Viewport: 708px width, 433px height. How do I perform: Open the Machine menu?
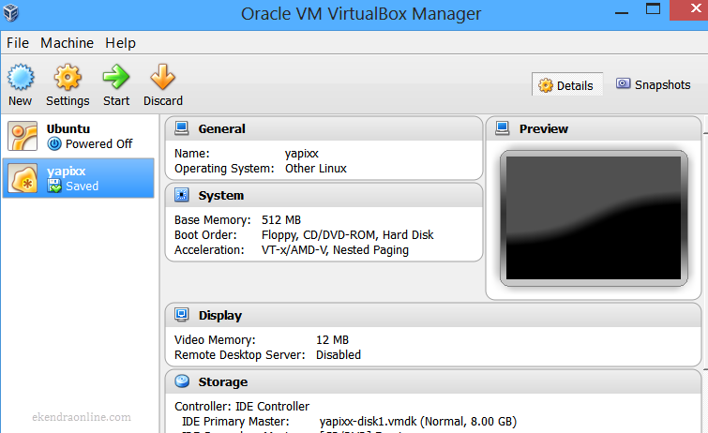point(67,43)
